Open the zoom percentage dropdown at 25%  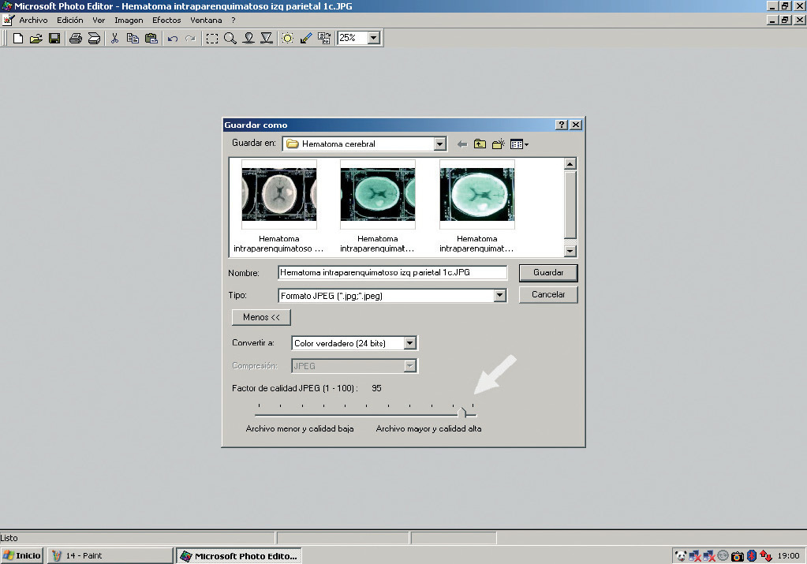coord(373,38)
